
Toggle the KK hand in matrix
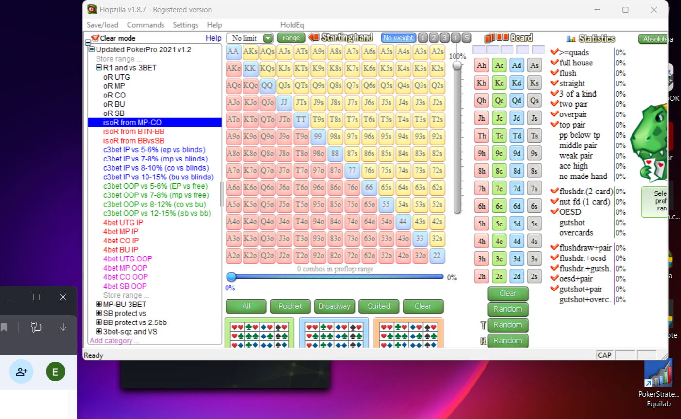[x=250, y=69]
